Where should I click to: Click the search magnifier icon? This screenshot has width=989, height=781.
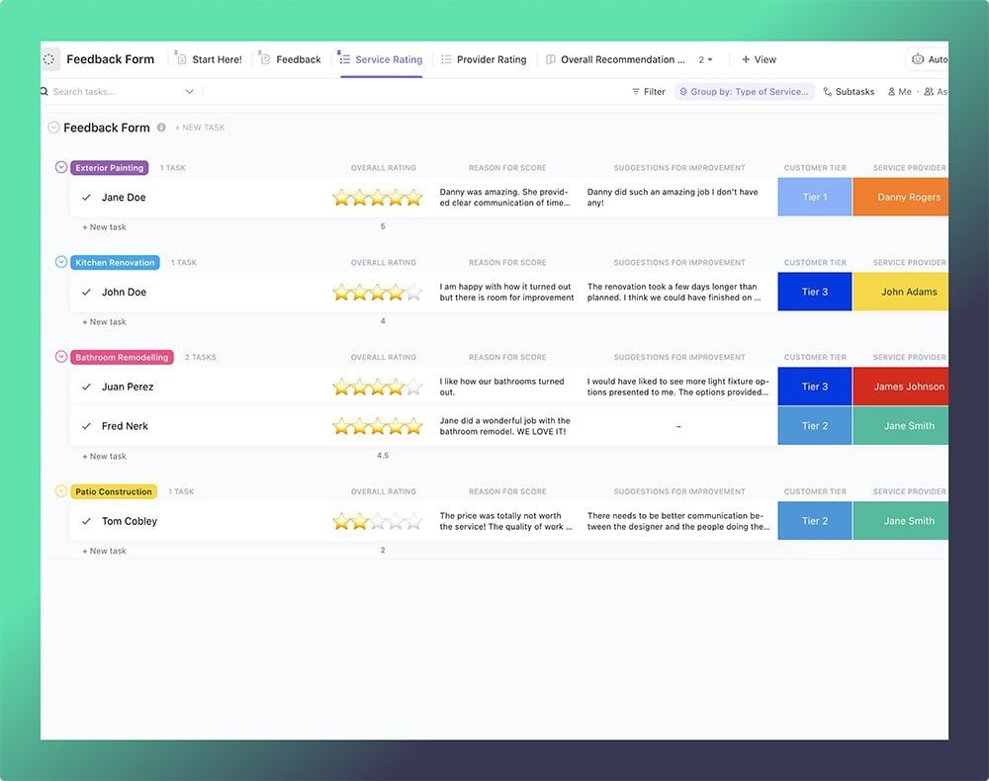click(x=44, y=91)
